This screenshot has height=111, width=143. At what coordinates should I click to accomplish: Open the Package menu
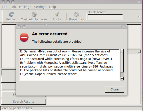click(x=25, y=7)
